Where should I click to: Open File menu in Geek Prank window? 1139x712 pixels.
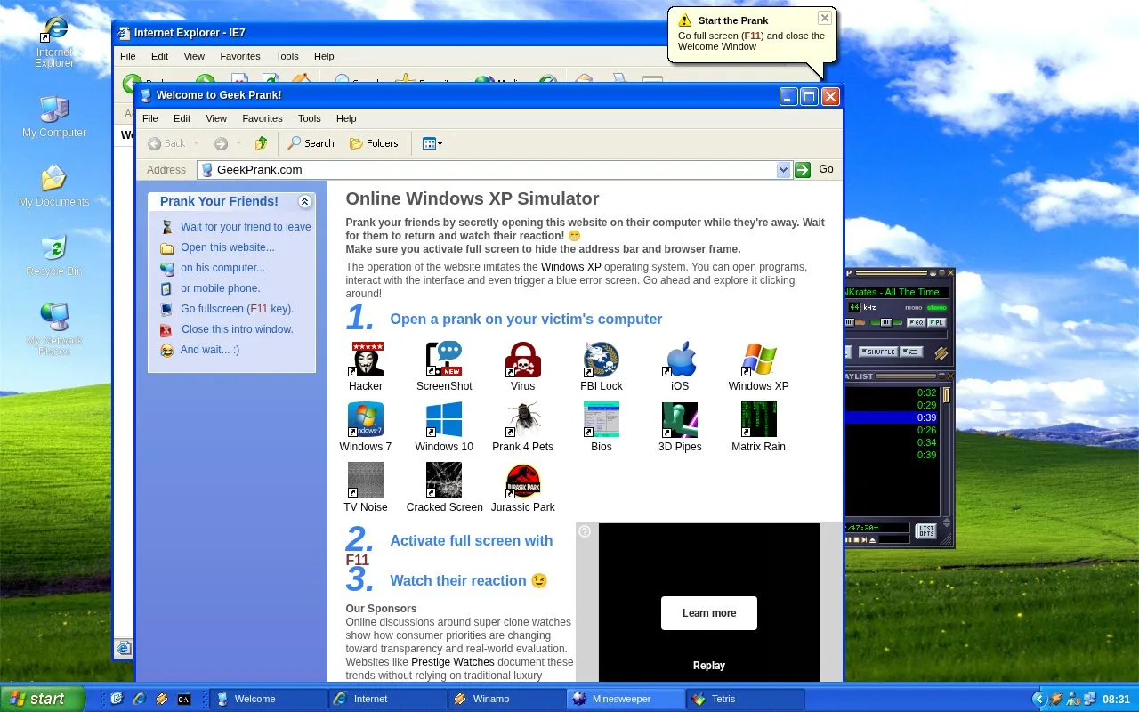[150, 118]
